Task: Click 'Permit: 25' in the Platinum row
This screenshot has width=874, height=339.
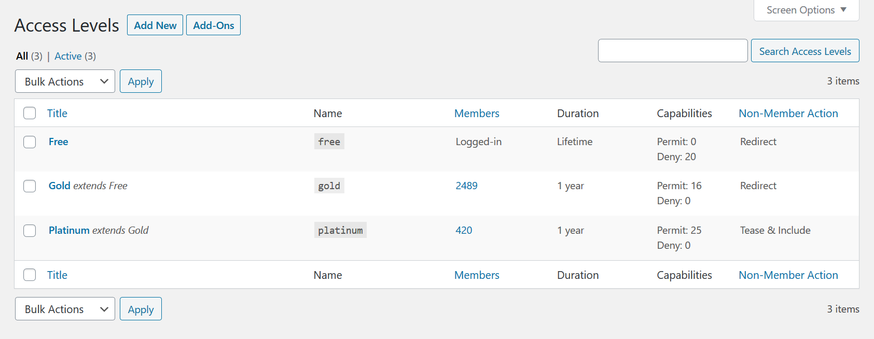Action: pyautogui.click(x=679, y=230)
